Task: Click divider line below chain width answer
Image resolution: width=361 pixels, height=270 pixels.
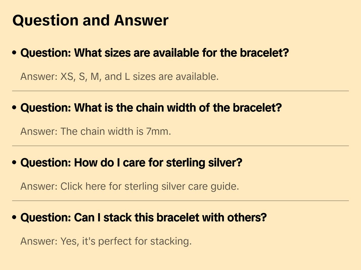Action: pos(180,146)
